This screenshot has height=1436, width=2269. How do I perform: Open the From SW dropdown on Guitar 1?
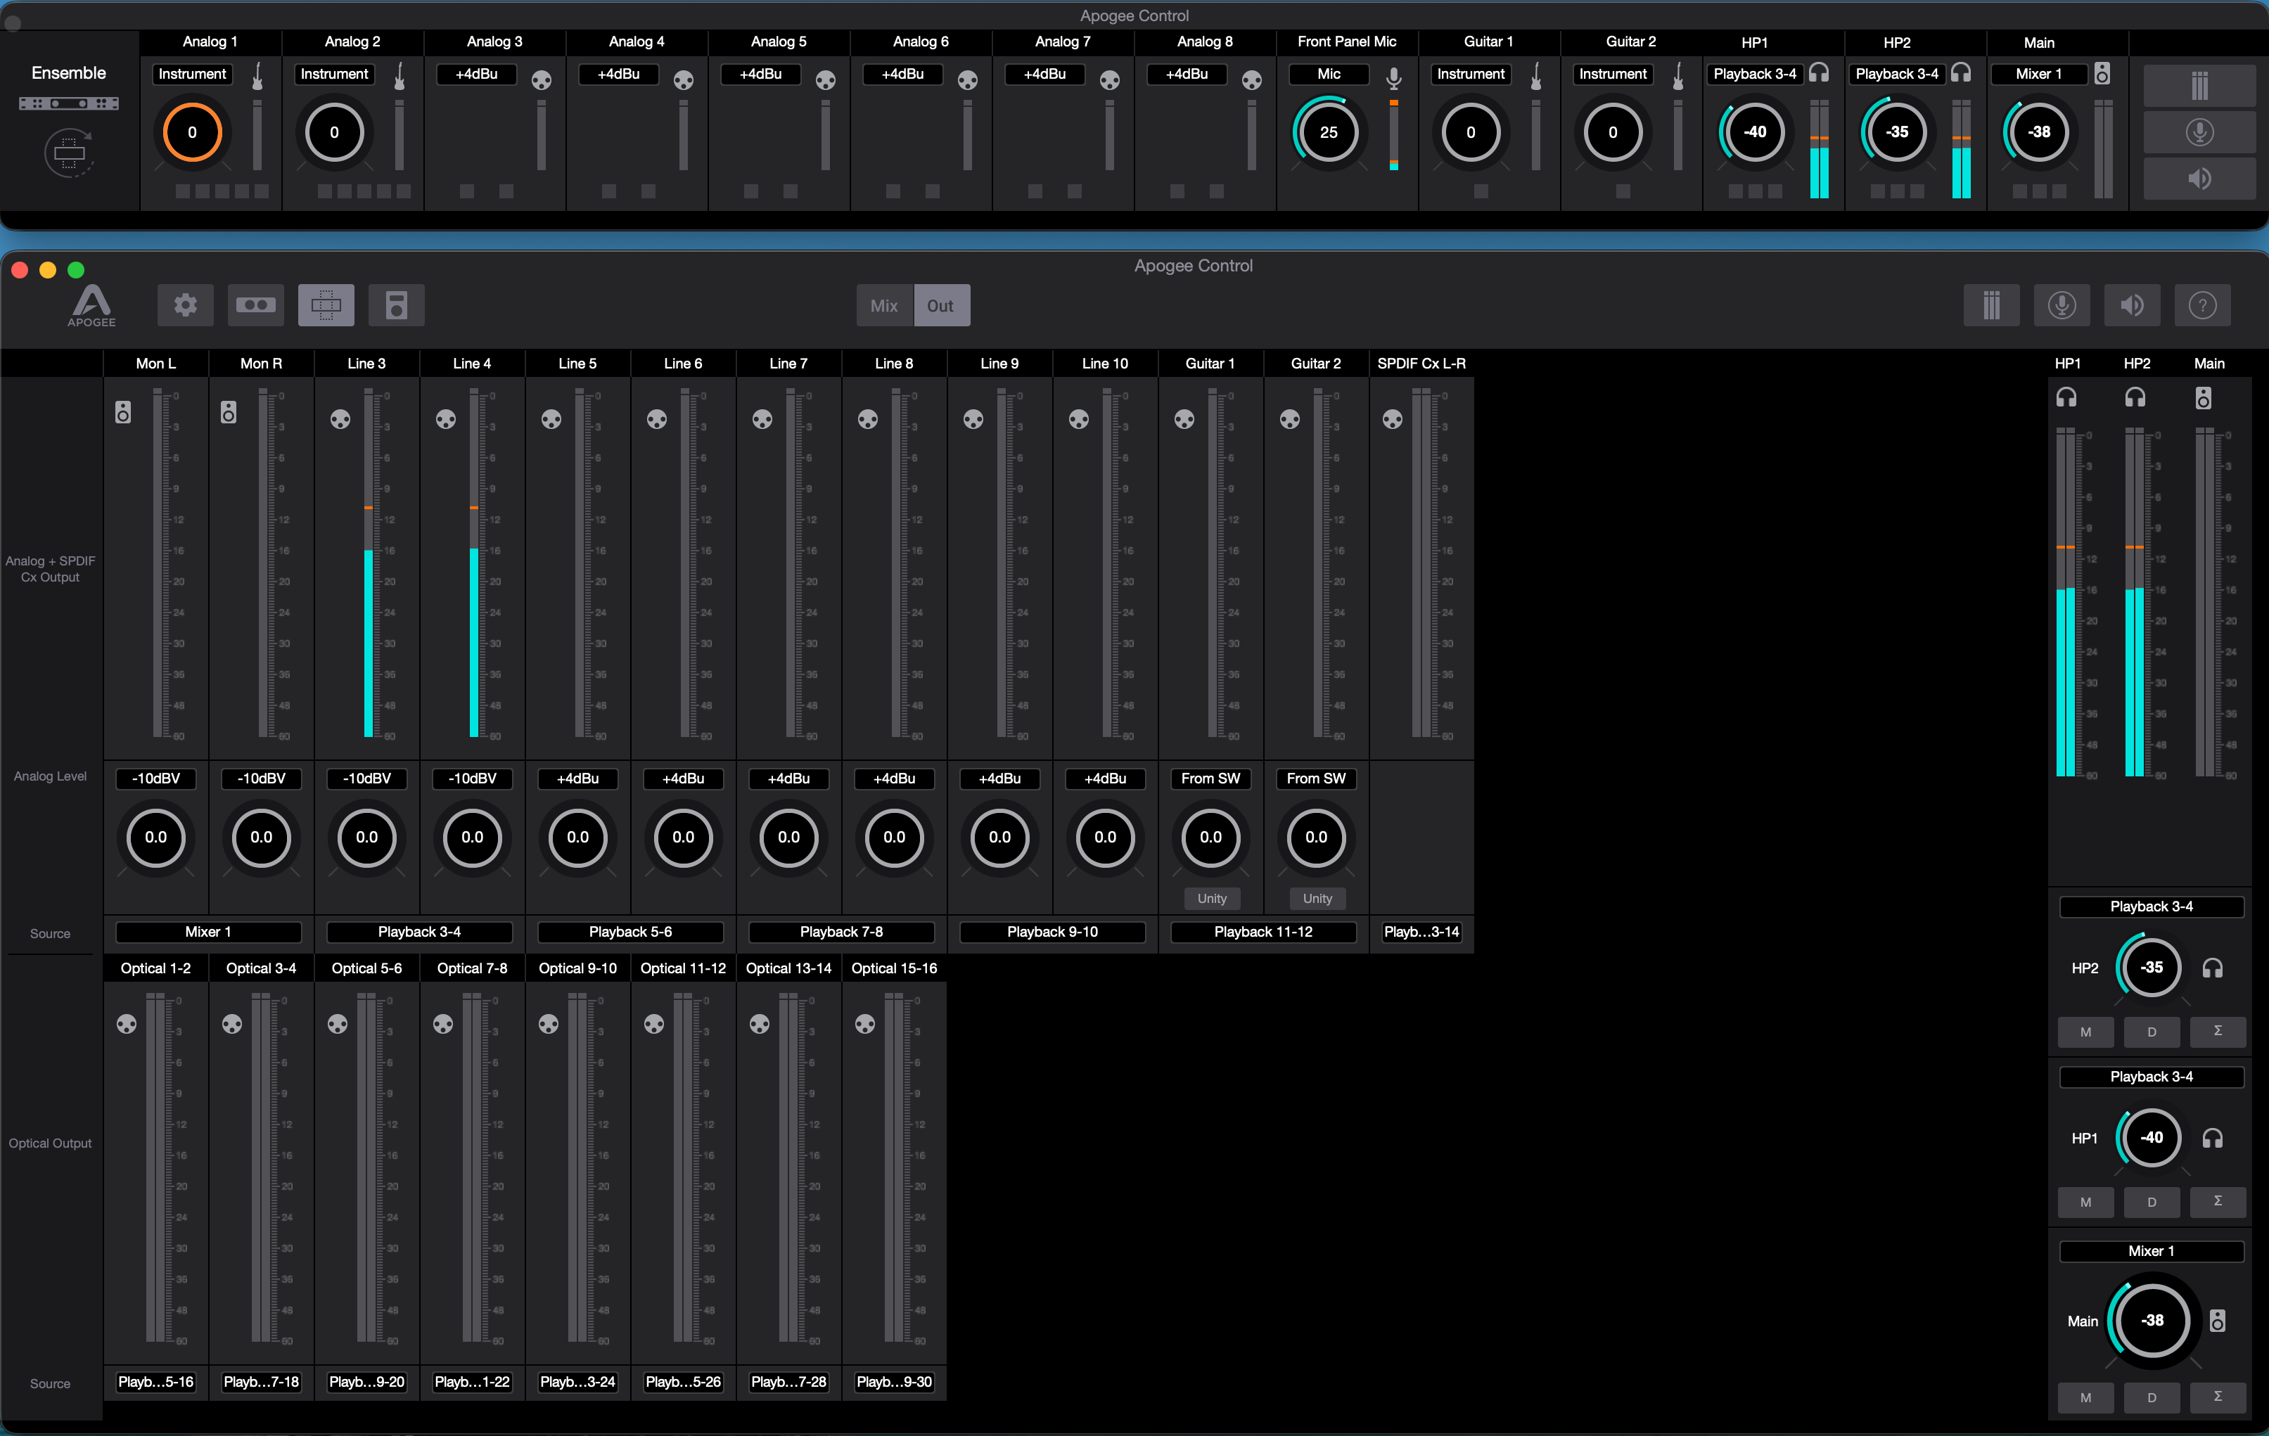point(1211,778)
